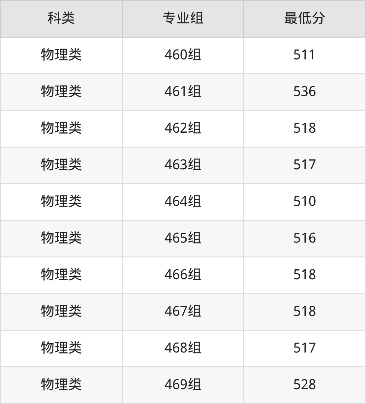Viewport: 366px width, 404px height.
Task: Click the minimum score 528
Action: click(305, 385)
